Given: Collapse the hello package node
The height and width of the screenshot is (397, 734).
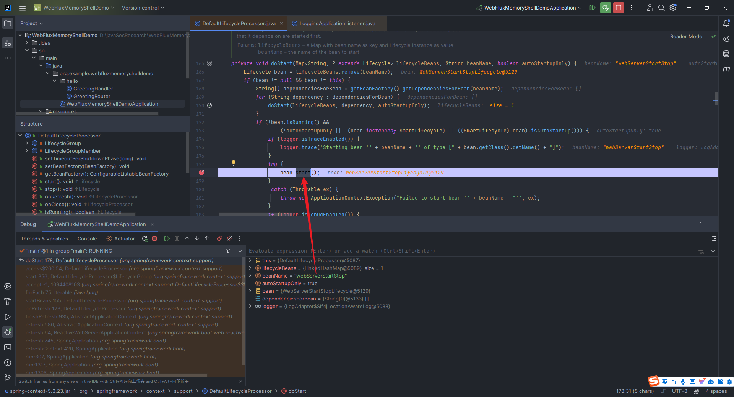Looking at the screenshot, I should [55, 81].
